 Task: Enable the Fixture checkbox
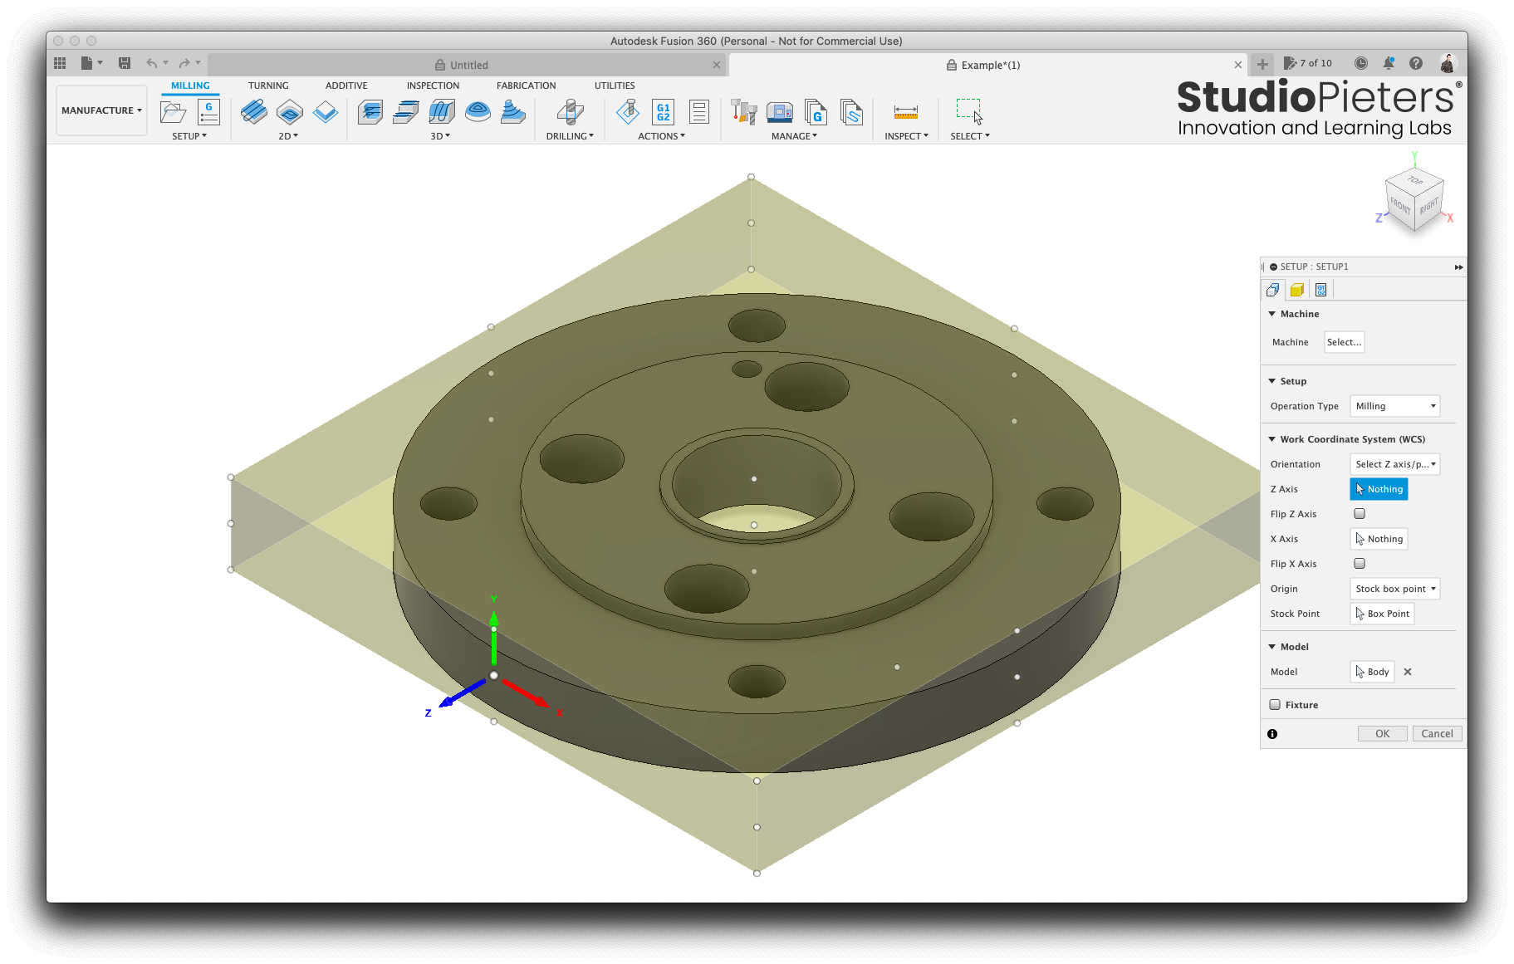click(x=1275, y=705)
